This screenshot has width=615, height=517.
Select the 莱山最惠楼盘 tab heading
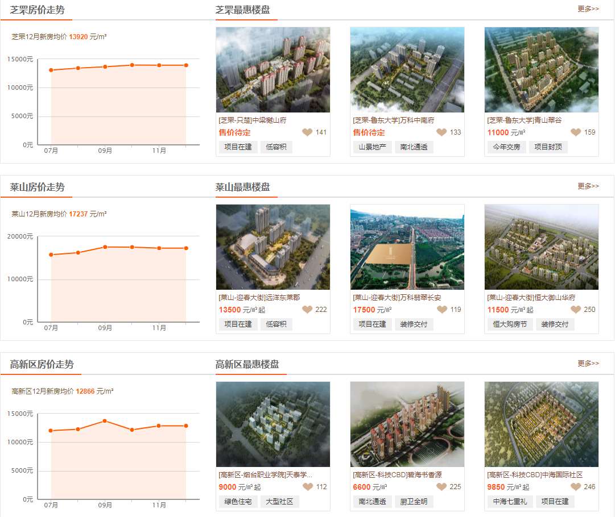[243, 187]
